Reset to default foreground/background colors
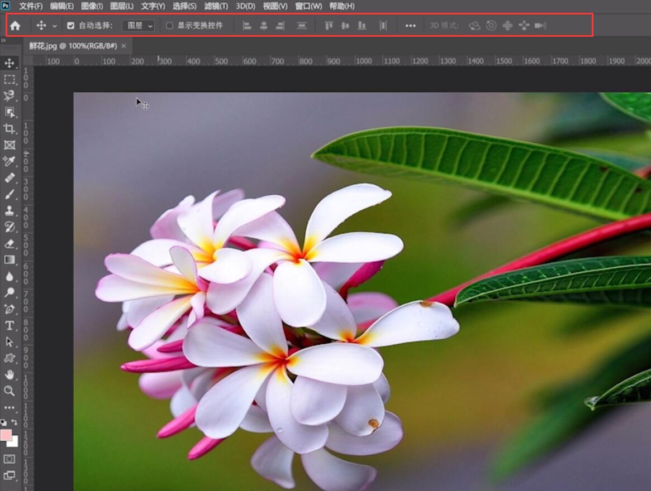This screenshot has width=651, height=491. click(3, 422)
